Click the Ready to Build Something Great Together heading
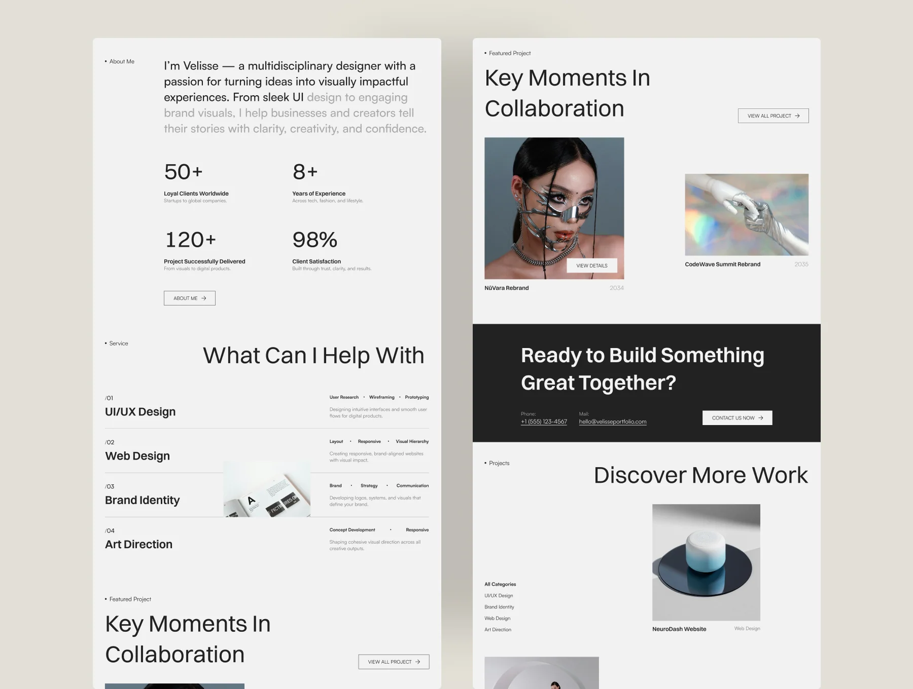913x689 pixels. click(x=643, y=369)
